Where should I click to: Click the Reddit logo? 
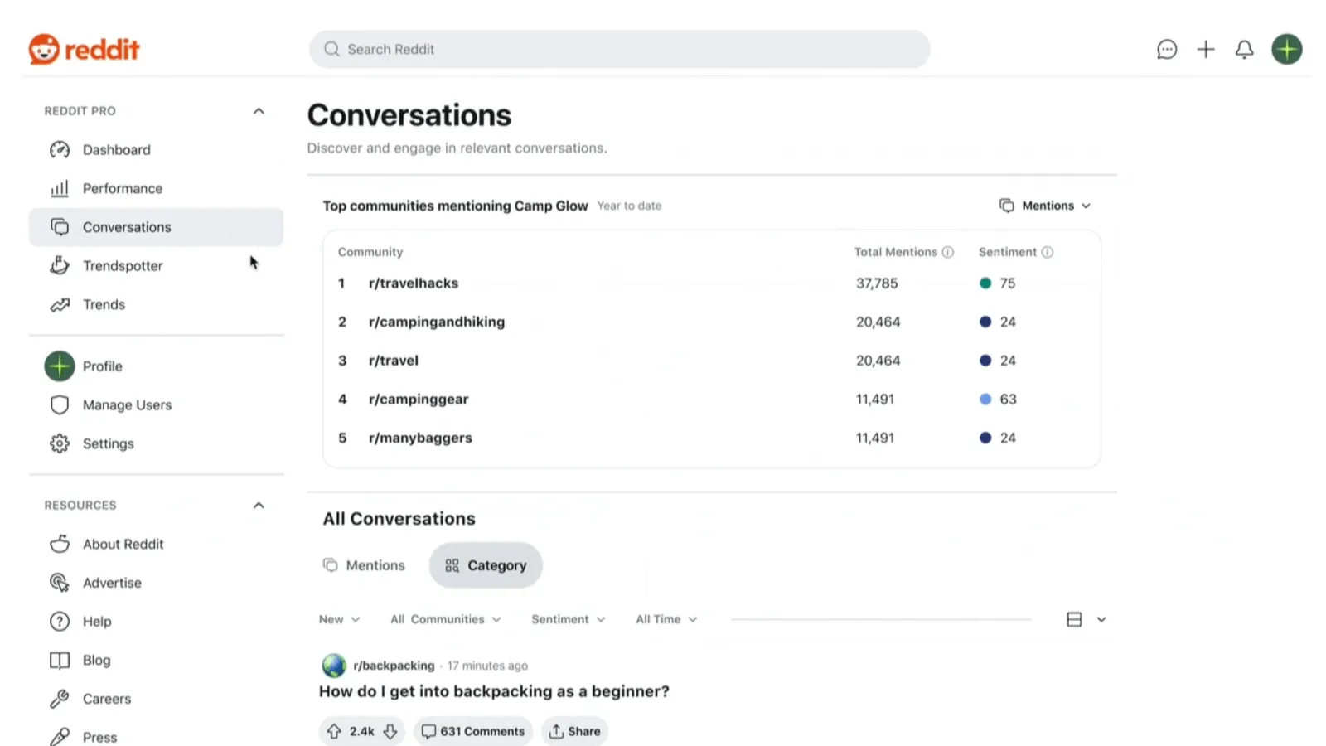[84, 50]
